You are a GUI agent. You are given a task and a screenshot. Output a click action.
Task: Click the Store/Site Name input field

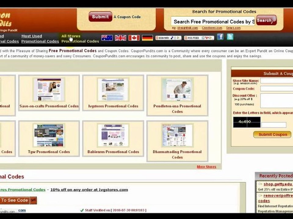tap(277, 81)
